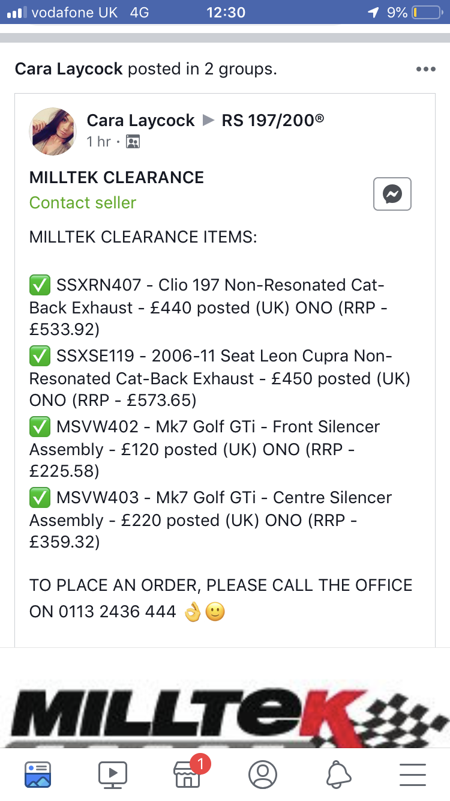The image size is (450, 801).
Task: Tap the green checkmark beside MSVW402
Action: (x=40, y=428)
